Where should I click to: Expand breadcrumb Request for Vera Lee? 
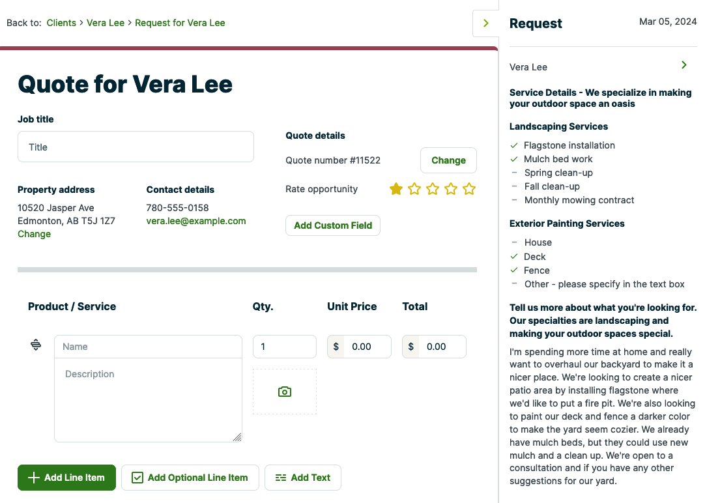180,23
